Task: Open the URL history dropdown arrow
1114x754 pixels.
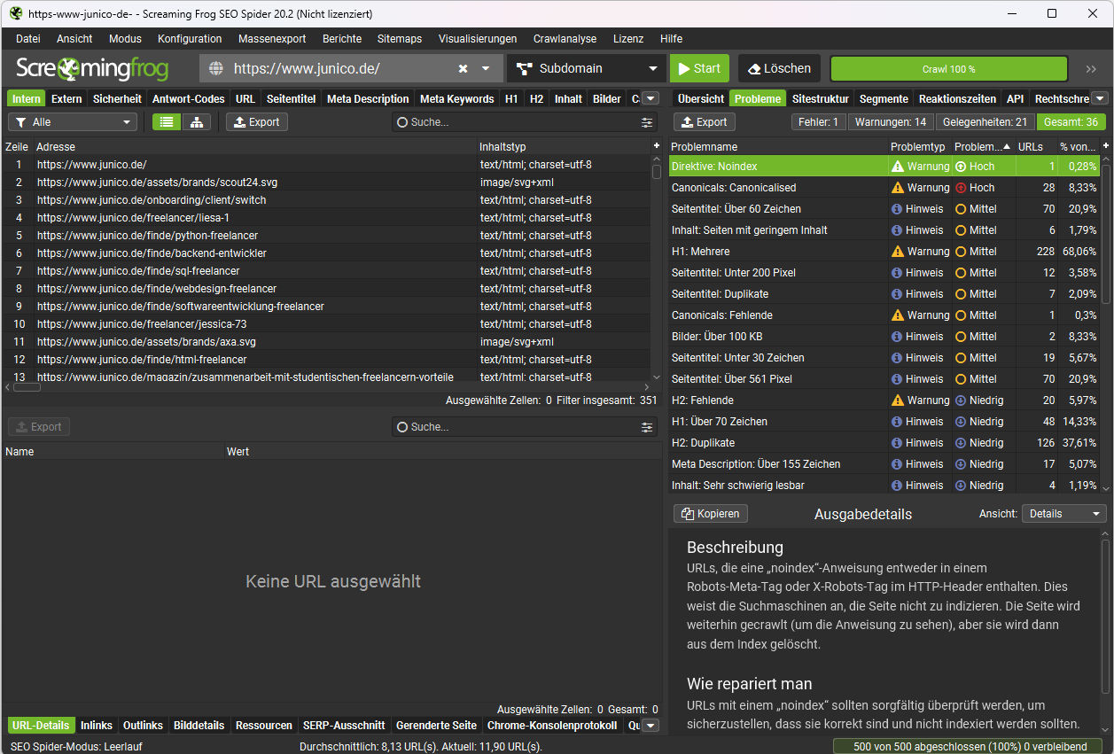Action: coord(486,69)
